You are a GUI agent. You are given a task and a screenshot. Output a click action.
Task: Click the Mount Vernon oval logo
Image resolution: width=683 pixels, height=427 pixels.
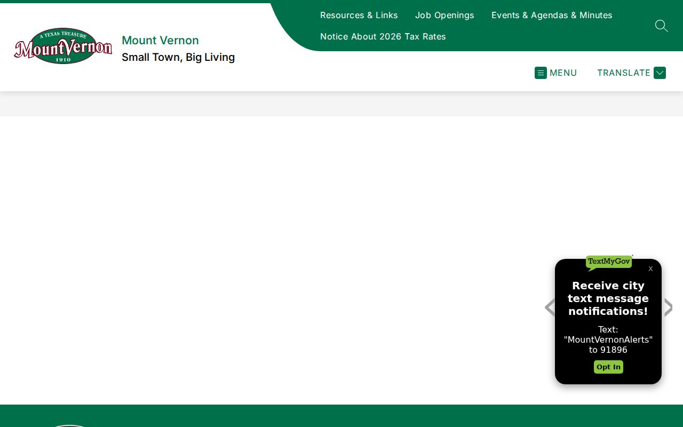click(63, 46)
